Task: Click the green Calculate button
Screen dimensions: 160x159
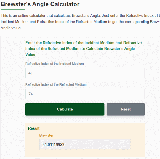Action: (x=65, y=109)
